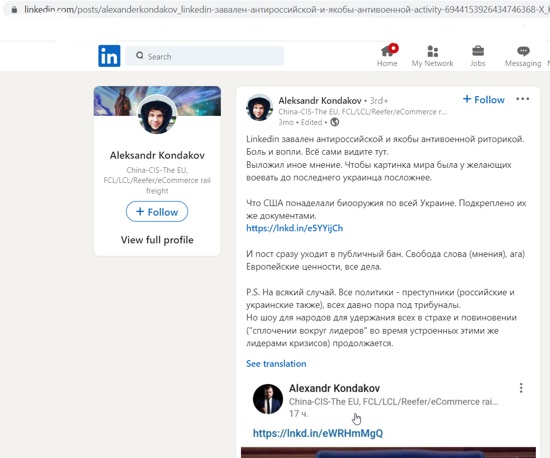Click the globe visibility icon on post
This screenshot has height=458, width=550.
pyautogui.click(x=335, y=122)
